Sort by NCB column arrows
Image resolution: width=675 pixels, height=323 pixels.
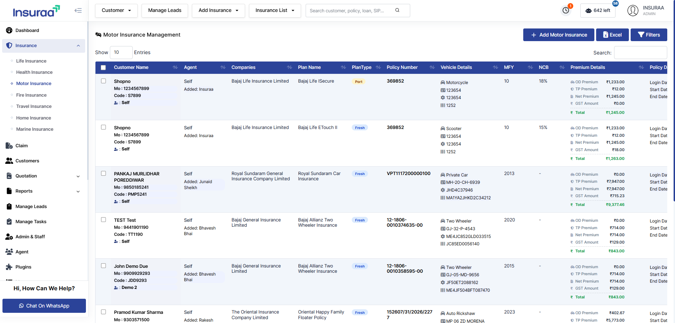click(562, 67)
